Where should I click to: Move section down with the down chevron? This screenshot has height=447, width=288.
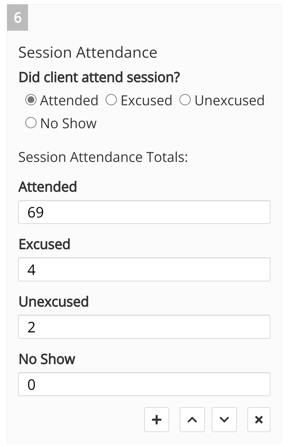tap(224, 419)
